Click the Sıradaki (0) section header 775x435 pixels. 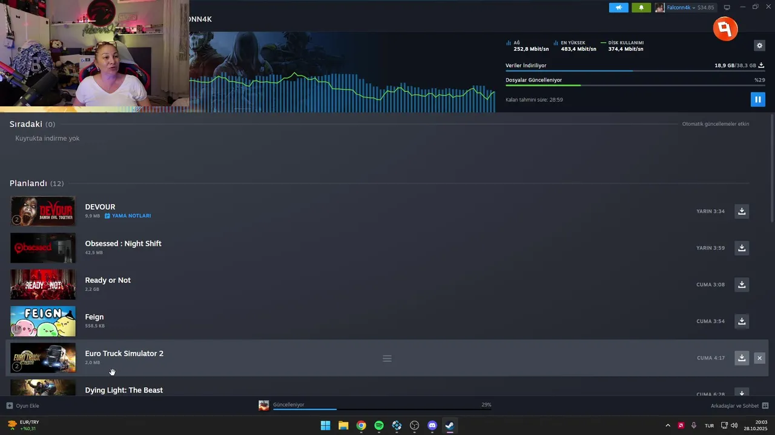click(x=32, y=124)
